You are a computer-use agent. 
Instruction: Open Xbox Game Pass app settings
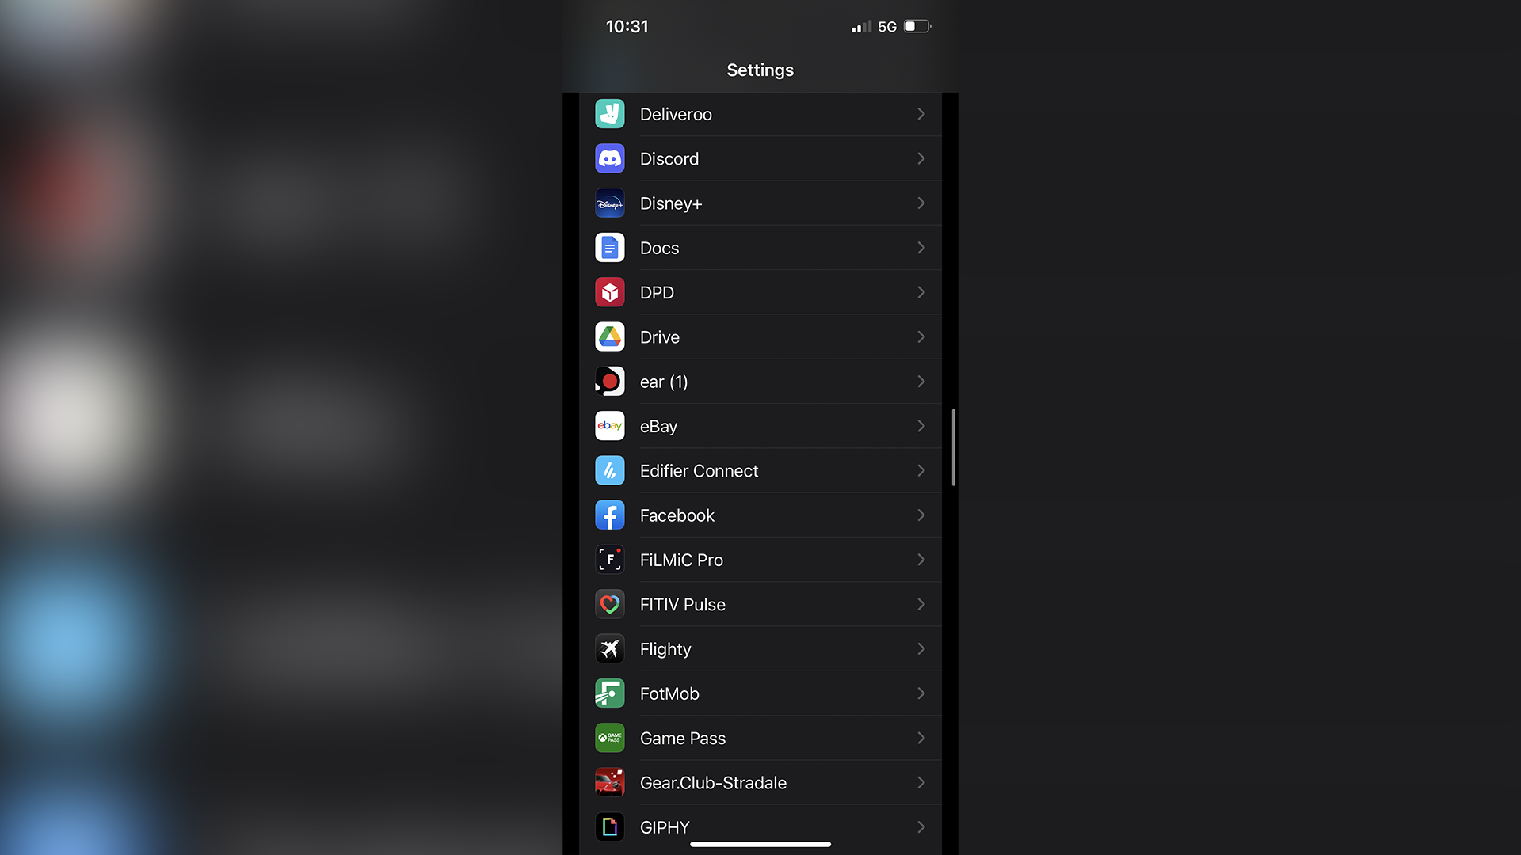point(760,738)
